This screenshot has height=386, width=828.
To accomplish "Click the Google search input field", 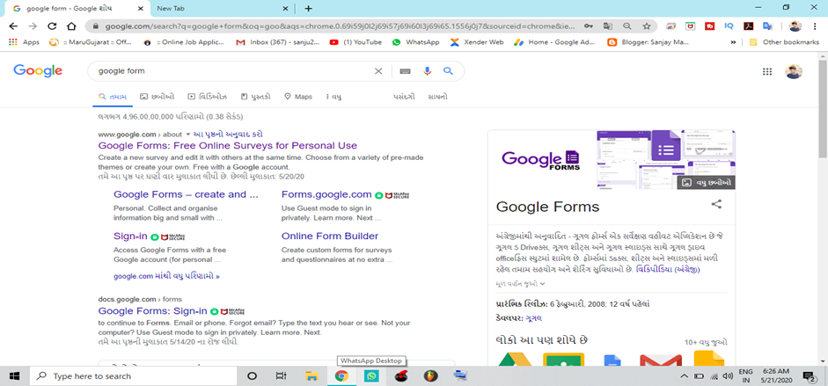I will pos(232,71).
